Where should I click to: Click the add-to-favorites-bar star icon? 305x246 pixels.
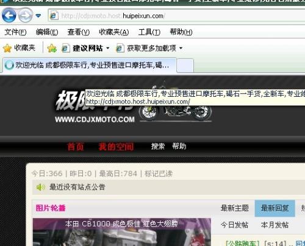coord(52,48)
